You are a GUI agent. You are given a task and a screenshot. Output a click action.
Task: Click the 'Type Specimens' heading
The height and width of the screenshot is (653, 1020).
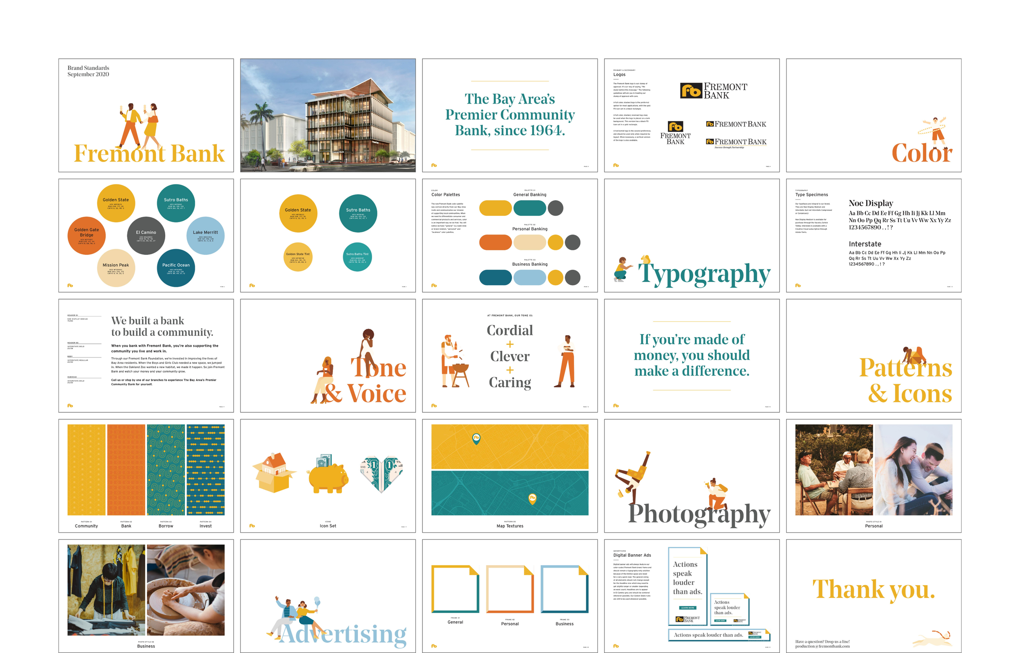(x=812, y=195)
